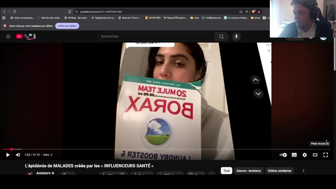Screen dimensions: 336x189
Task: Open the YouTube hamburger guide menu
Action: pyautogui.click(x=8, y=36)
